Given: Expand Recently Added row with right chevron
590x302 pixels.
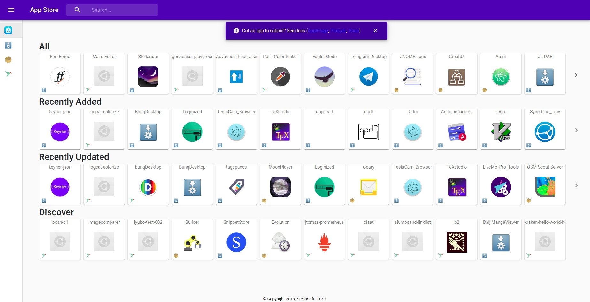Looking at the screenshot, I should tap(576, 130).
